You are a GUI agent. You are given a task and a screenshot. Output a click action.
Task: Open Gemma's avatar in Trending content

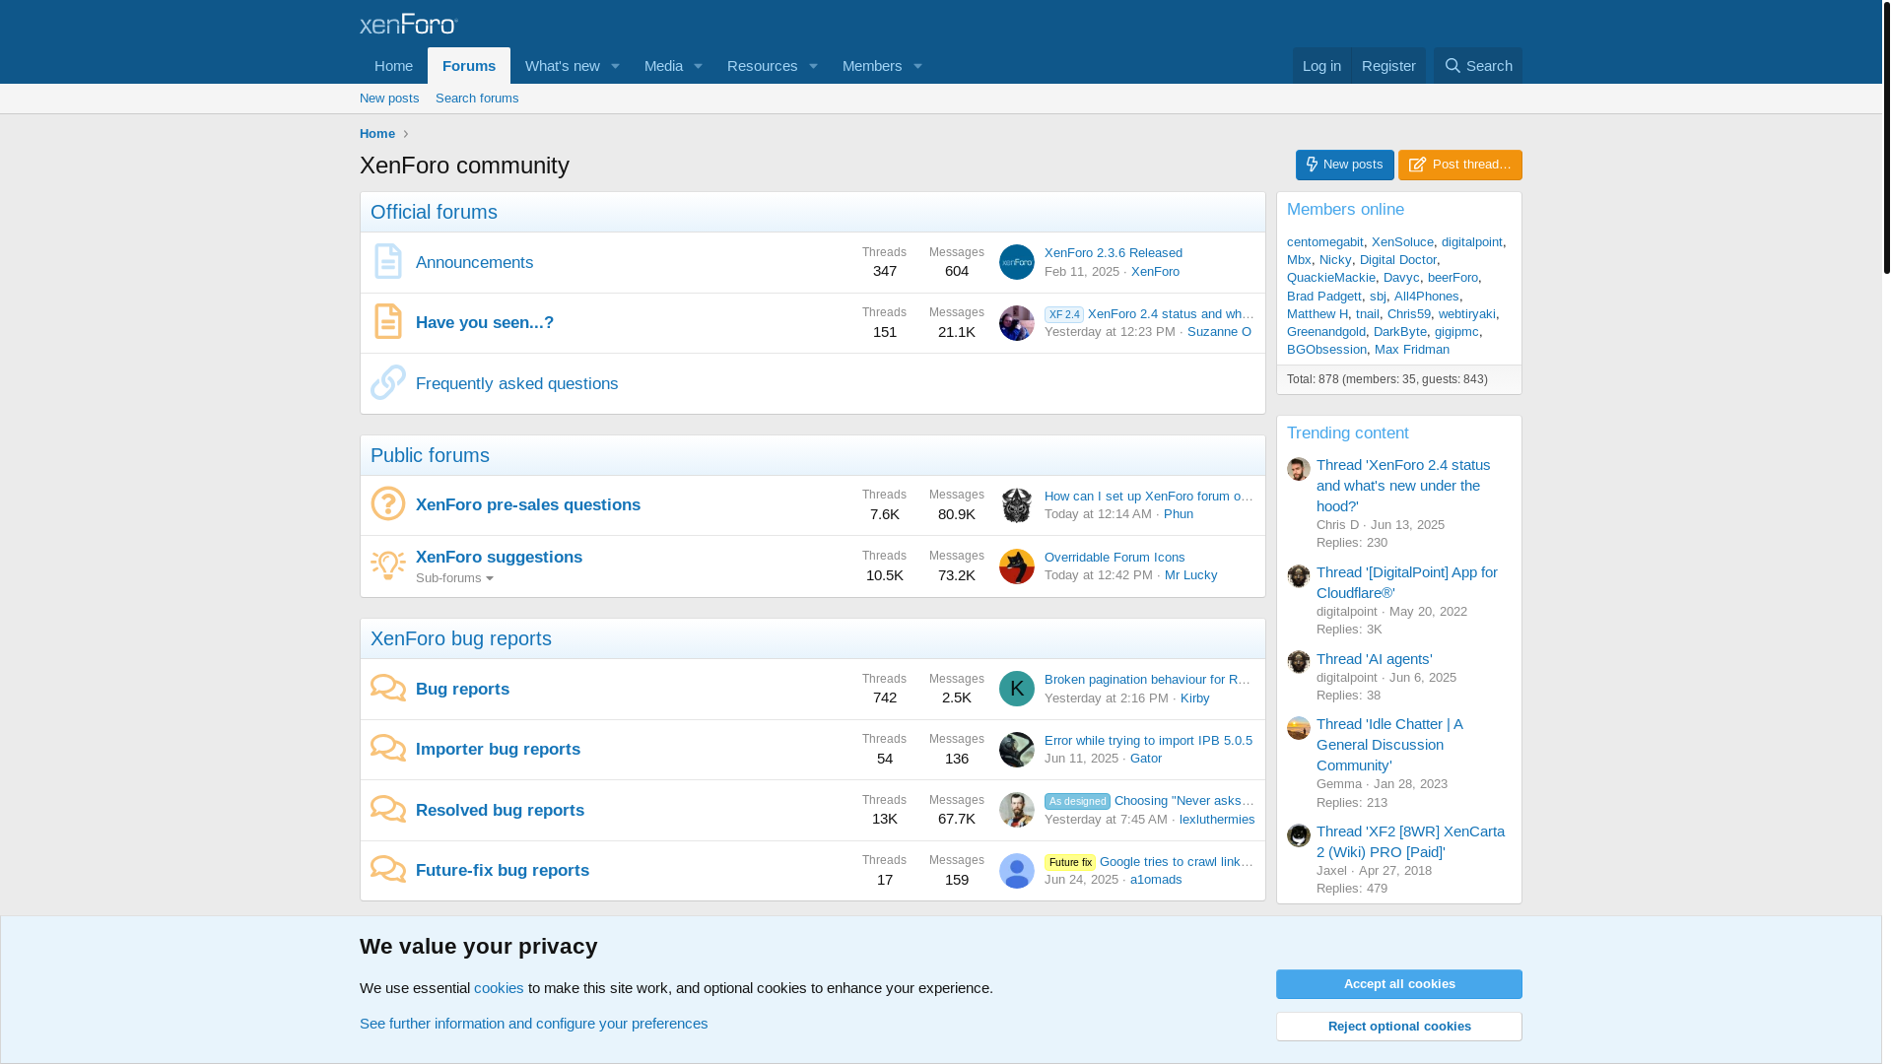[1299, 728]
